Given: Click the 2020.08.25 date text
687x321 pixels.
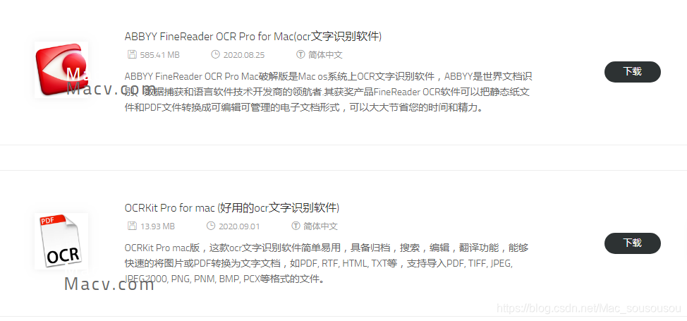Looking at the screenshot, I should (x=244, y=55).
